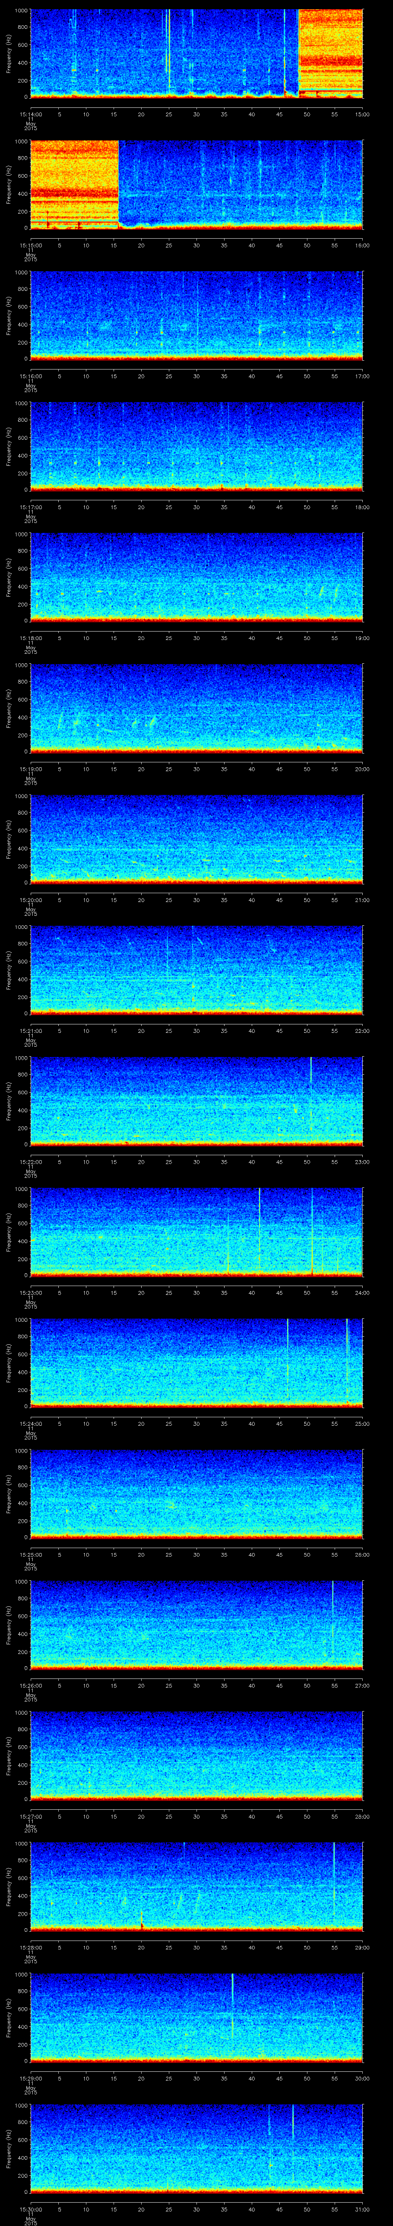393x2226 pixels.
Task: Select the 19:00 end time label
Action: [362, 638]
